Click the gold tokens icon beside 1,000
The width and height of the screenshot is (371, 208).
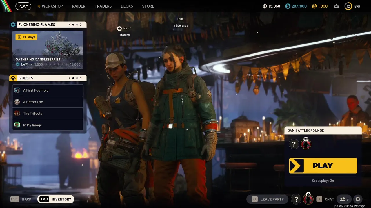314,6
